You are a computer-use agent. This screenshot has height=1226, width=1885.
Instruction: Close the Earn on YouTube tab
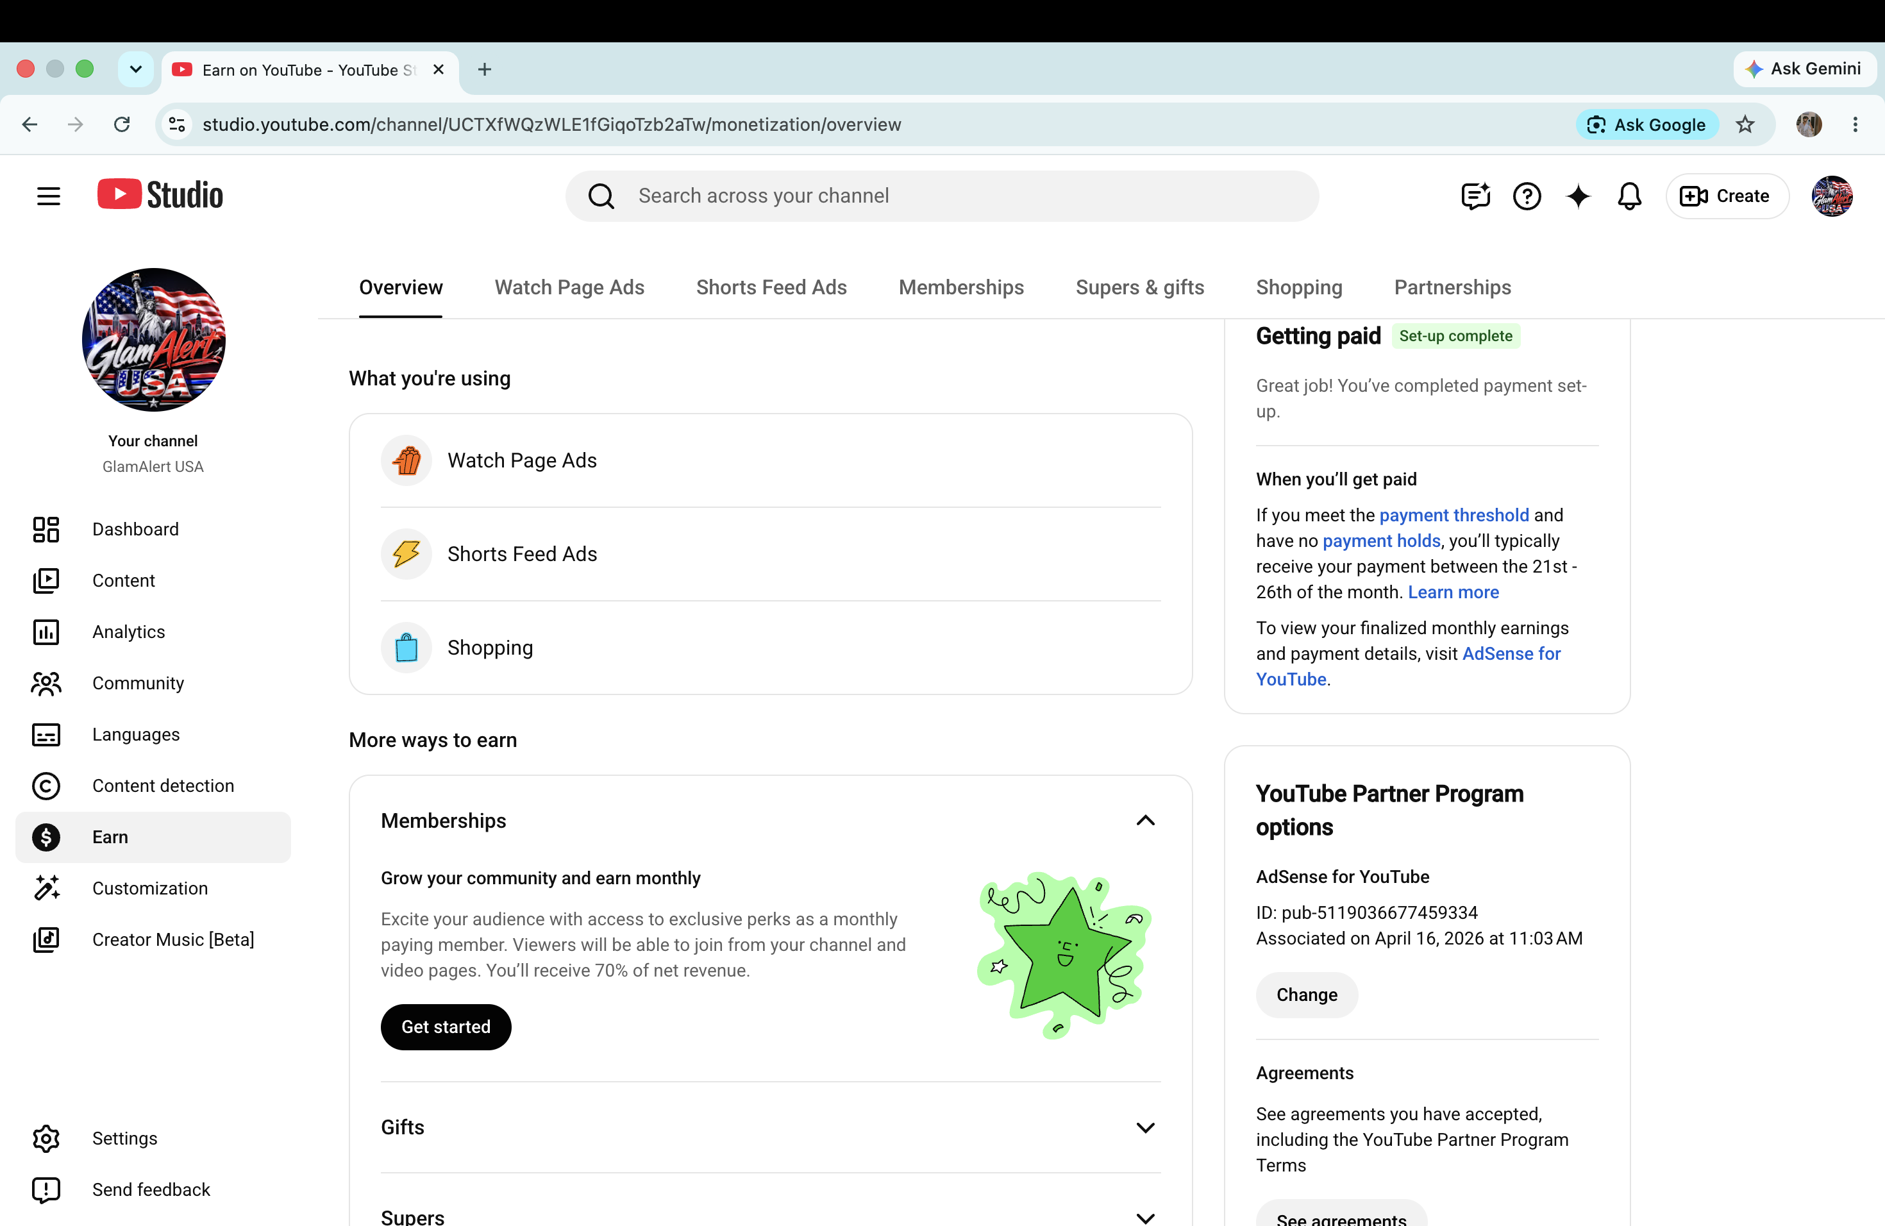pyautogui.click(x=438, y=70)
